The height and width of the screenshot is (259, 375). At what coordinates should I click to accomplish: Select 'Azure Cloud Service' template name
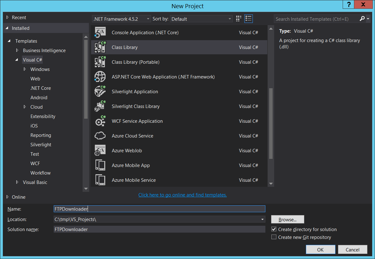133,136
